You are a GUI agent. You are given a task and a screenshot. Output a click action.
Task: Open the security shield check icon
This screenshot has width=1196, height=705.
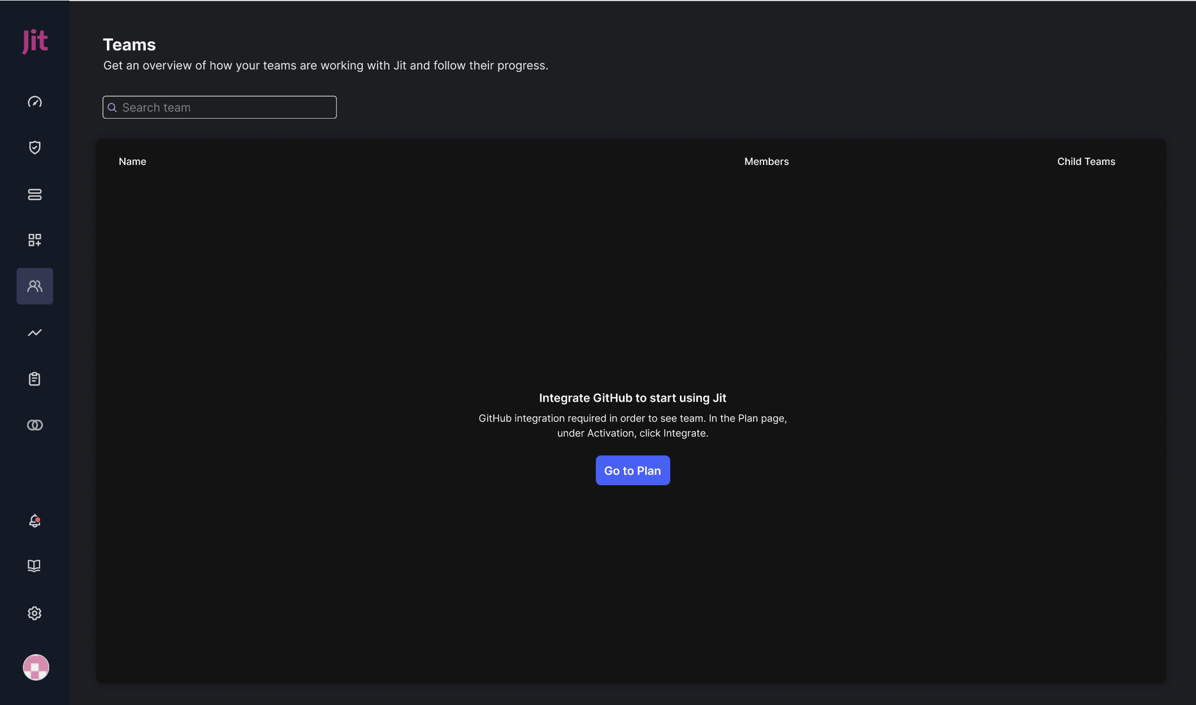[35, 147]
